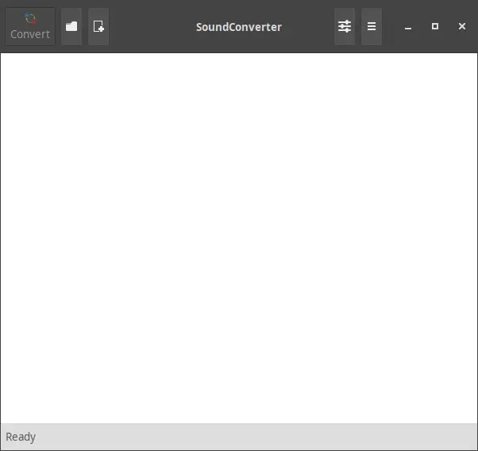Close the SoundConverter window
Image resolution: width=478 pixels, height=451 pixels.
[462, 26]
